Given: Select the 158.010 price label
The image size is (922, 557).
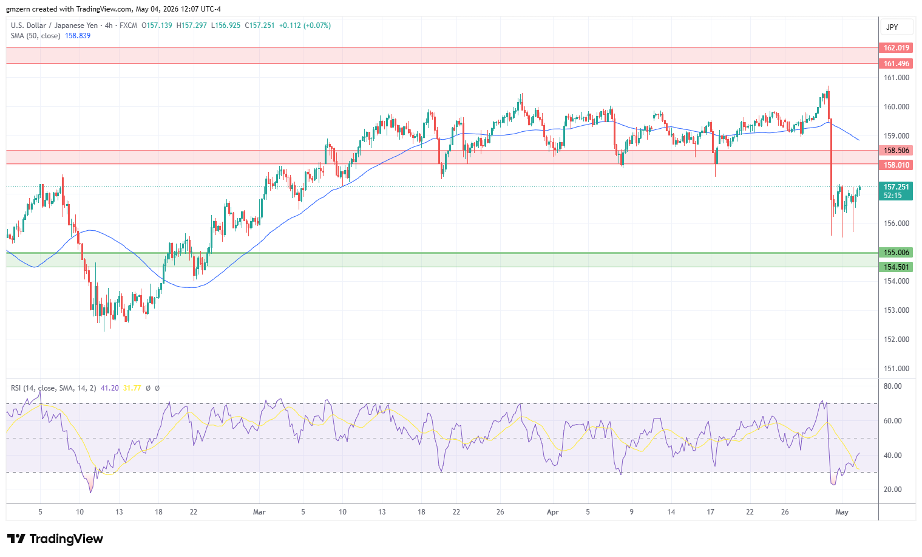Looking at the screenshot, I should tap(896, 165).
